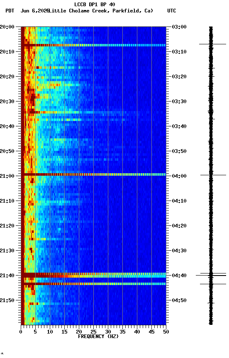This screenshot has height=358, width=229.
Task: Click the broadband event band at 21:00
Action: click(93, 174)
